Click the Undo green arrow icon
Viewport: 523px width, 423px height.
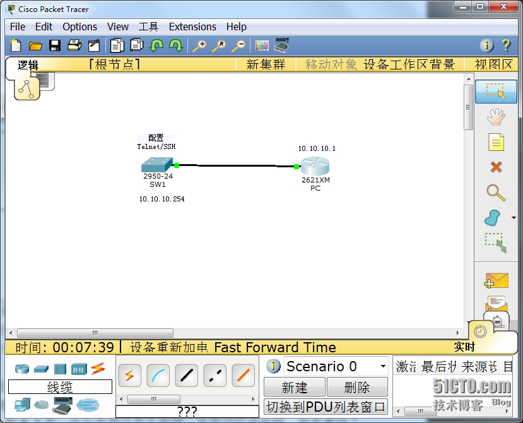[156, 45]
